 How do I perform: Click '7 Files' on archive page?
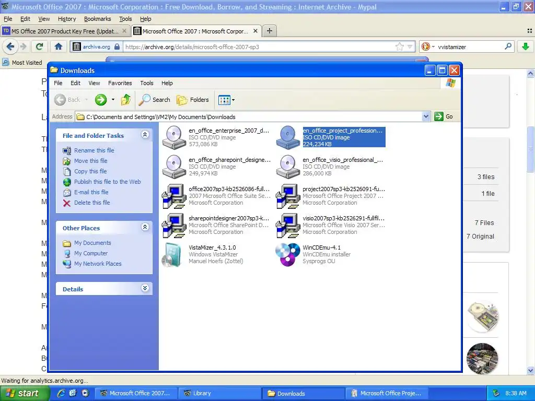click(x=484, y=222)
